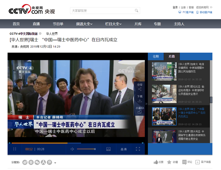
Task: Share to Renren icon
Action: click(43, 162)
